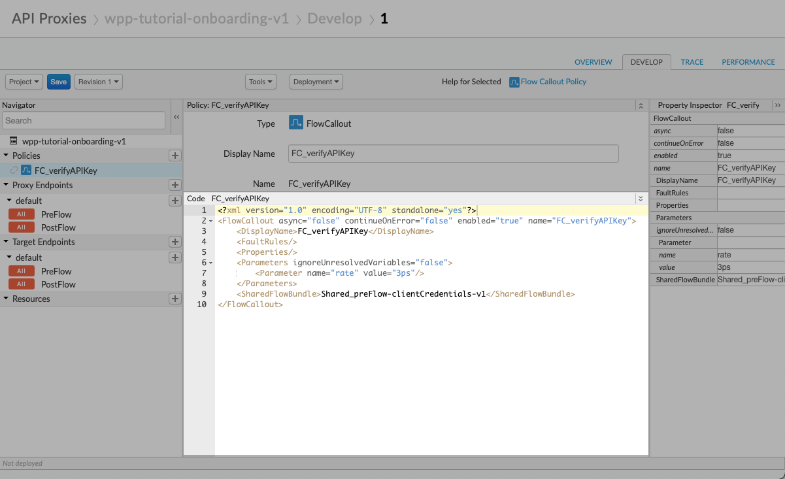Screen dimensions: 785x479
Task: Open the Project dropdown menu
Action: 25,82
